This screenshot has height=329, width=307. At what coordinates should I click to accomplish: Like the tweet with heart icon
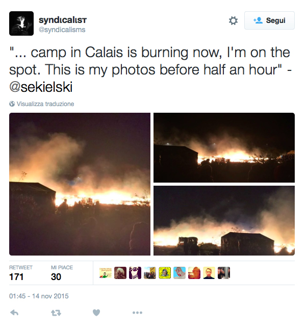point(96,313)
